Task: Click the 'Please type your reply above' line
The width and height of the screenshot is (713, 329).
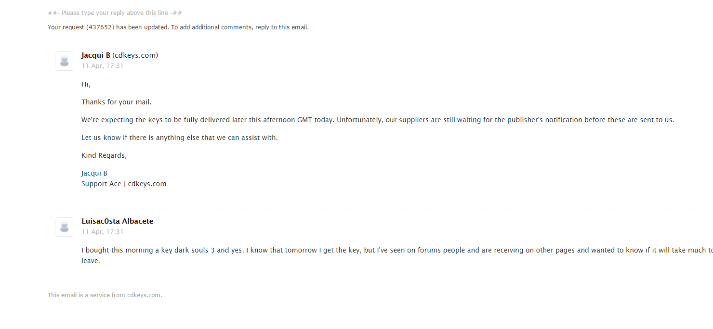Action: pyautogui.click(x=115, y=13)
